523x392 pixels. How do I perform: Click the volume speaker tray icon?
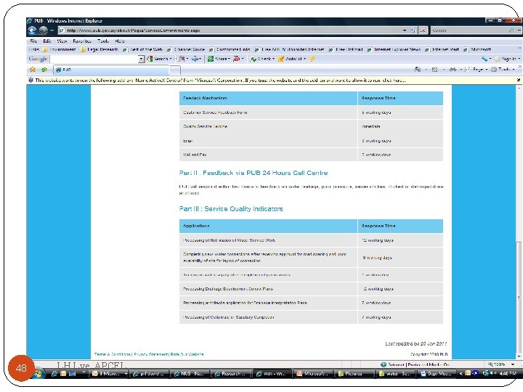pos(492,373)
